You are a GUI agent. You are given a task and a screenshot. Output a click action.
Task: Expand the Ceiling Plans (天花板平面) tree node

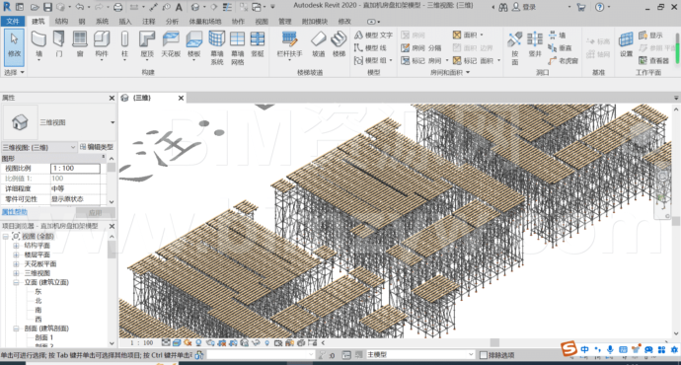16,263
